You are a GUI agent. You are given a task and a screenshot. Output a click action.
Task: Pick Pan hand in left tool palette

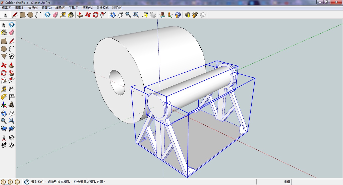[x=12, y=113]
